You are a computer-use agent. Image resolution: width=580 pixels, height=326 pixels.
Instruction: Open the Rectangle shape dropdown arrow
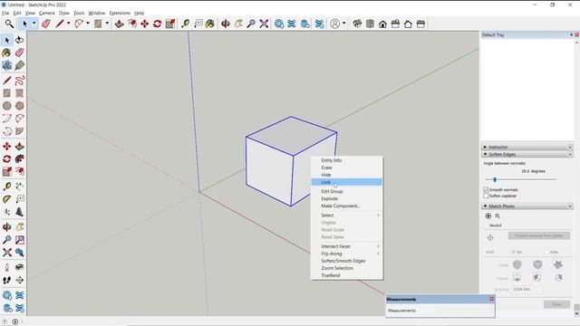pos(107,24)
